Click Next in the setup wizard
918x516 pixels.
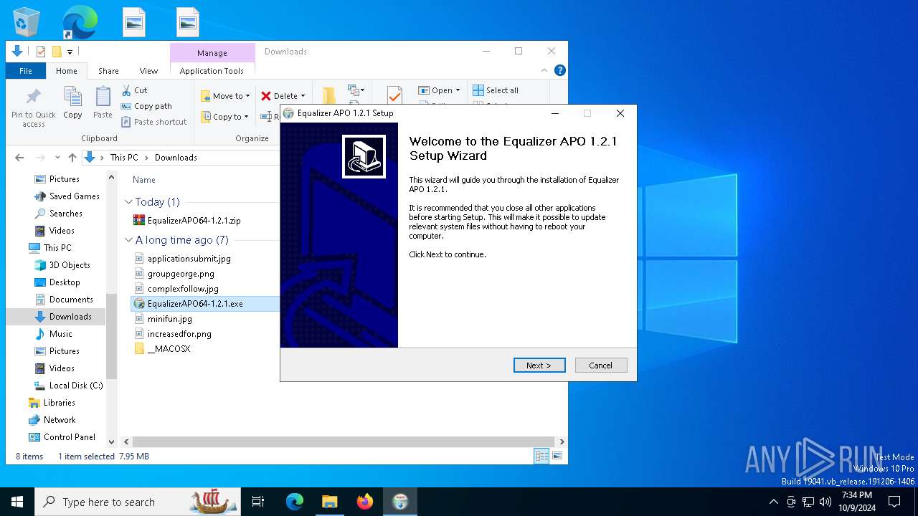[539, 365]
